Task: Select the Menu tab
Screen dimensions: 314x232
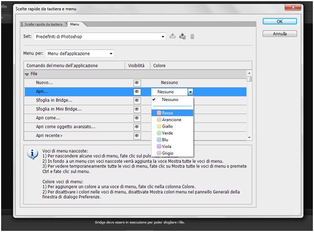Action: pyautogui.click(x=75, y=24)
